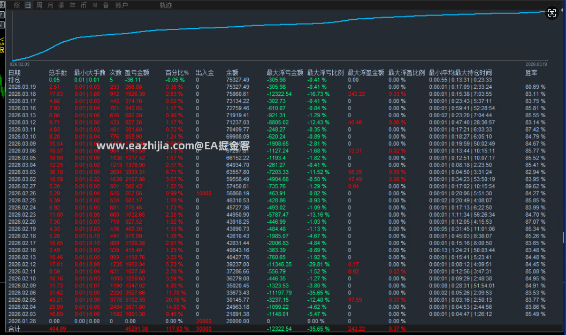Click the 最大浮盈金额 column header

tap(366, 73)
